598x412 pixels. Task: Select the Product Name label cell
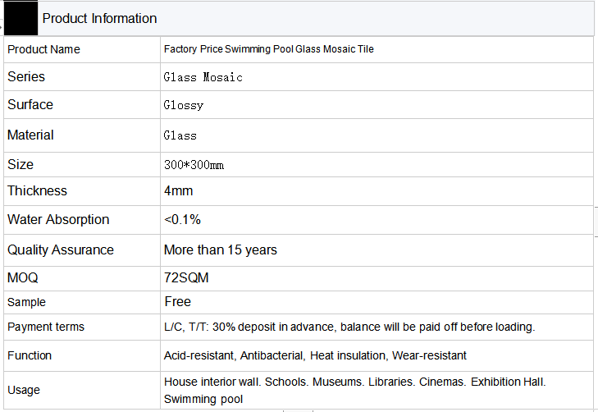click(82, 49)
